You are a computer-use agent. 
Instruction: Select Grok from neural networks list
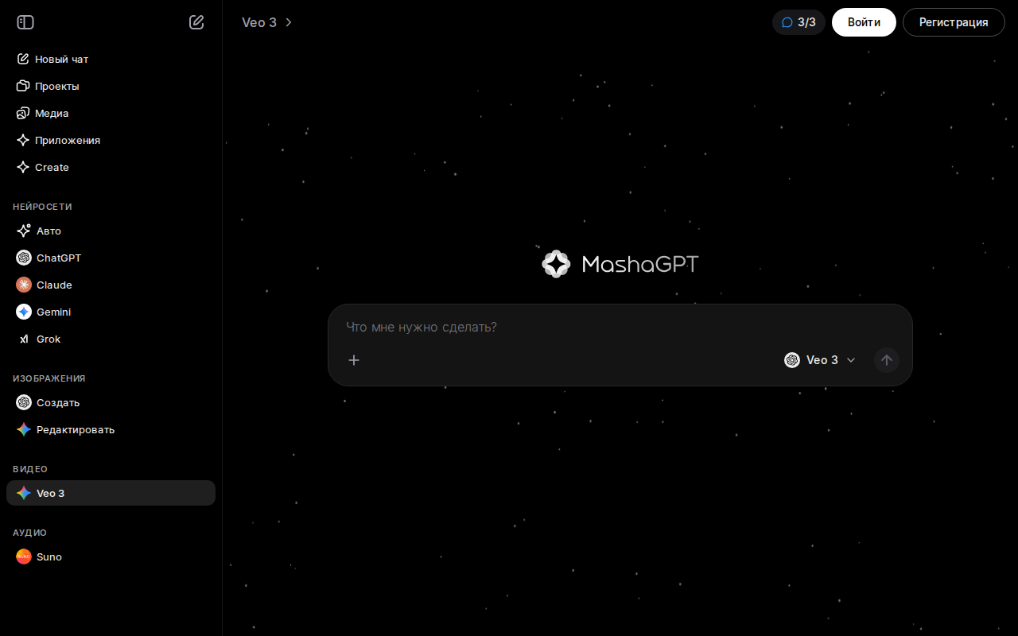tap(111, 339)
